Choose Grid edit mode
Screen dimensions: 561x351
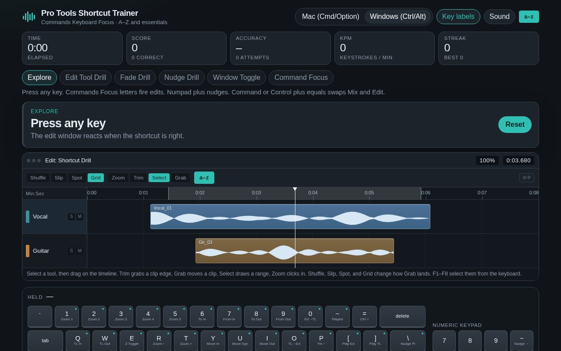click(x=96, y=178)
